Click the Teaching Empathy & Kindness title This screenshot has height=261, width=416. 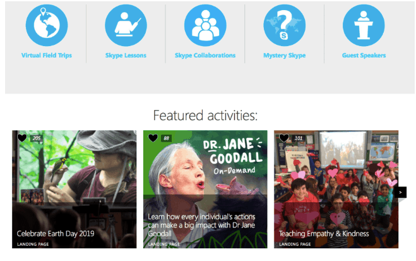coord(324,233)
